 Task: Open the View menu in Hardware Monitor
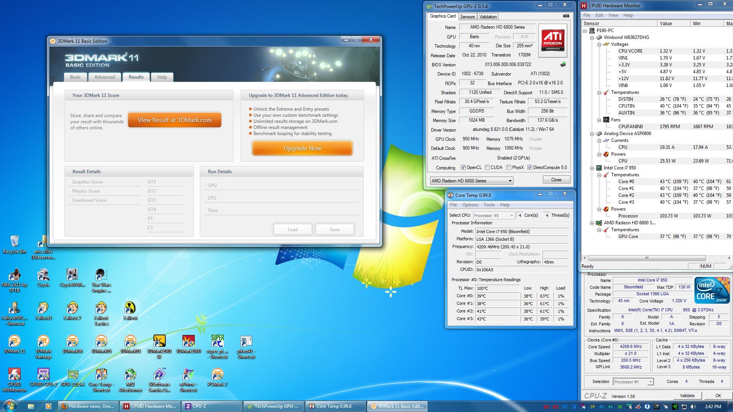[613, 15]
